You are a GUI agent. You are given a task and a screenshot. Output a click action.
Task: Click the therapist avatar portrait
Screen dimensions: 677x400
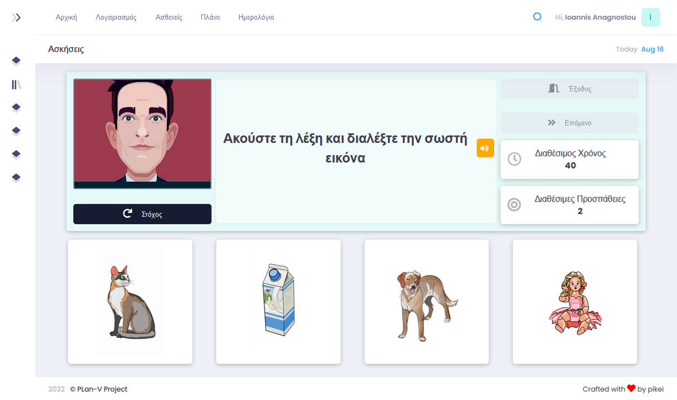[x=142, y=134]
